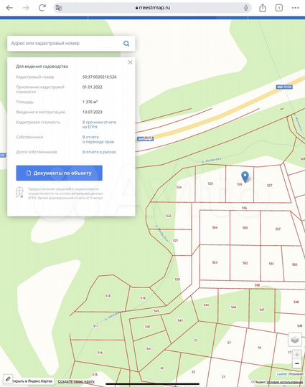Tap the translate icon in address bar

coord(59,8)
